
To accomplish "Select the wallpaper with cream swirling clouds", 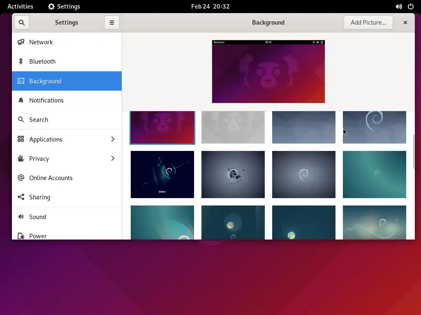I will click(x=374, y=222).
